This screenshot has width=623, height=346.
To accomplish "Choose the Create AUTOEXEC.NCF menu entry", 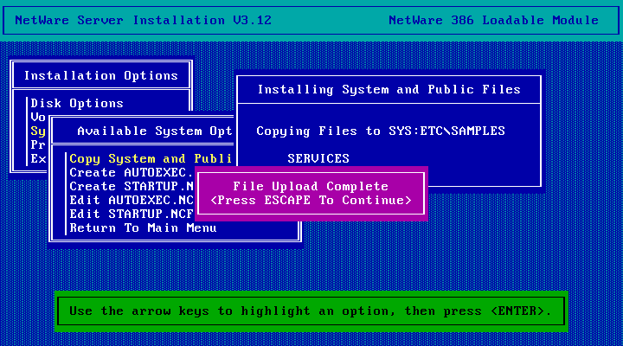I will (132, 172).
